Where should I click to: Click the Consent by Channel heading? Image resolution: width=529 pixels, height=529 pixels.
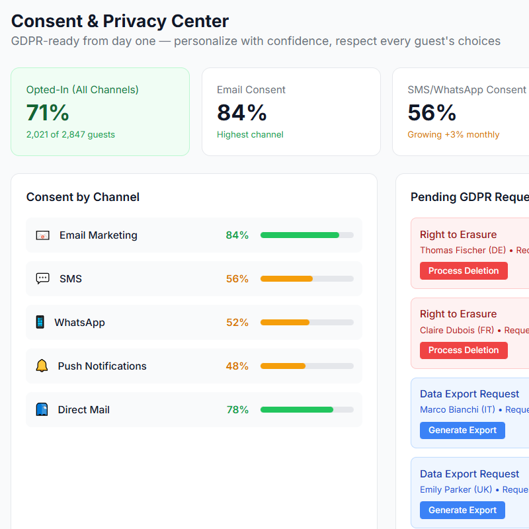pos(83,197)
